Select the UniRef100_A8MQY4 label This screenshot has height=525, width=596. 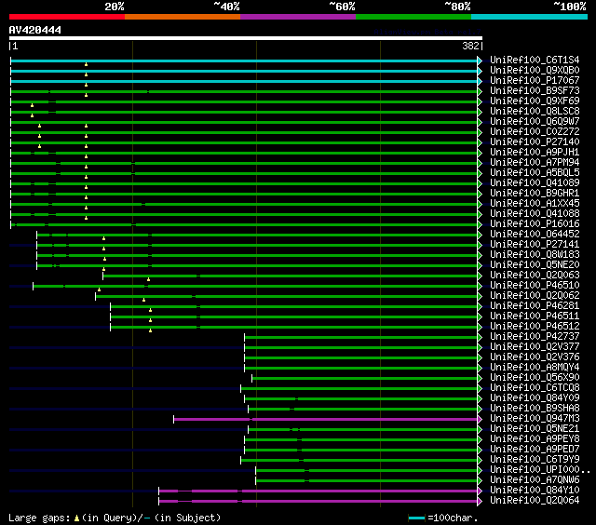(535, 368)
